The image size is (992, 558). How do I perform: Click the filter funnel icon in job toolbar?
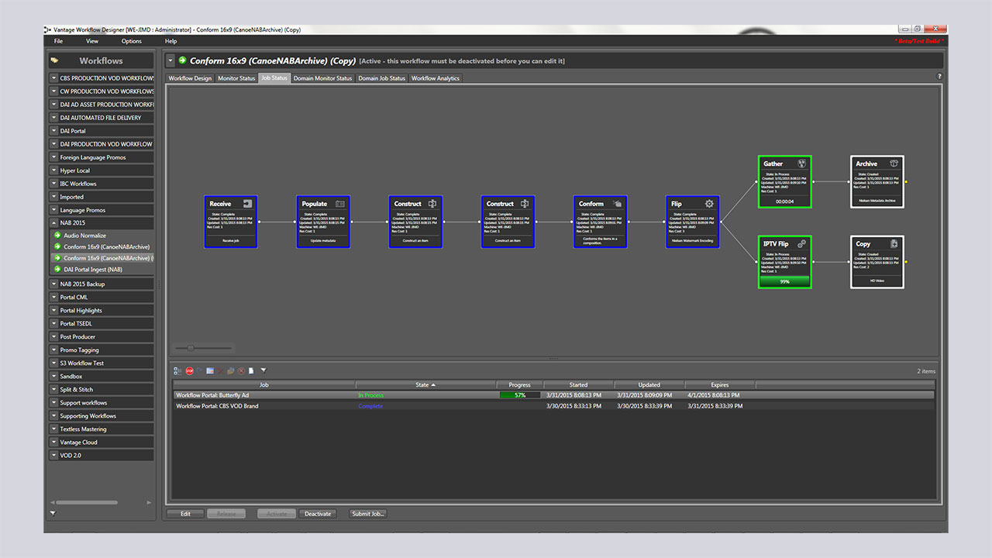pyautogui.click(x=263, y=370)
